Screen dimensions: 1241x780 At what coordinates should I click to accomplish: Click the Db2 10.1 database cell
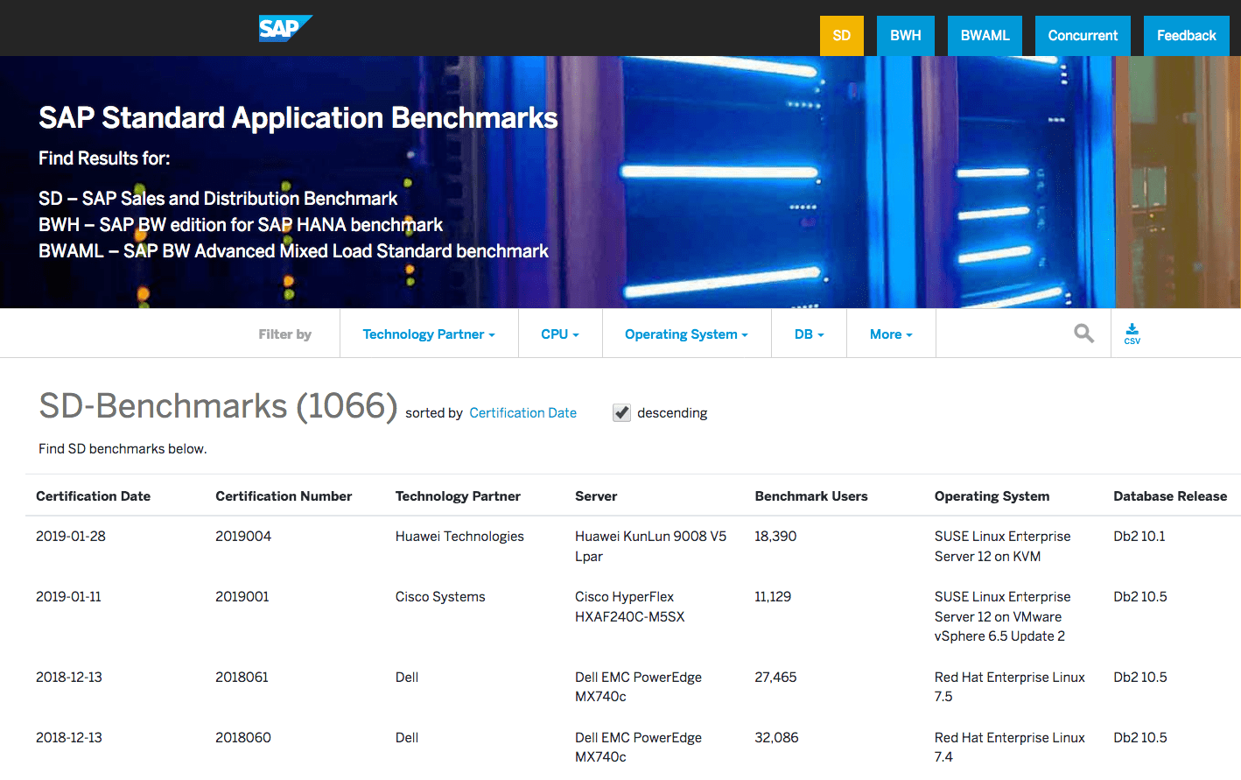coord(1139,537)
